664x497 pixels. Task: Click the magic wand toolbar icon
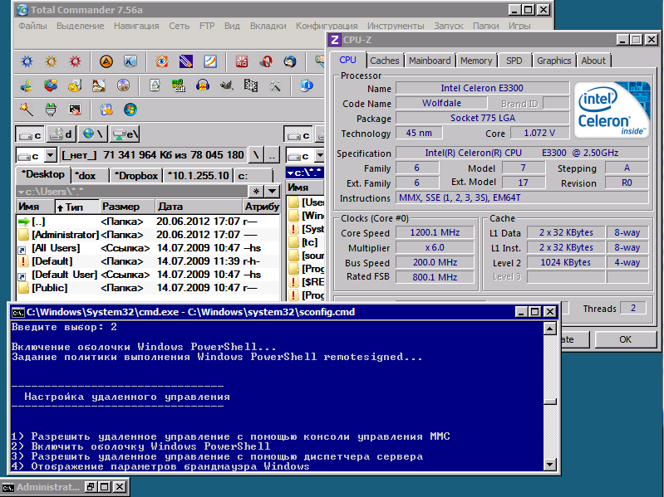pos(27,110)
